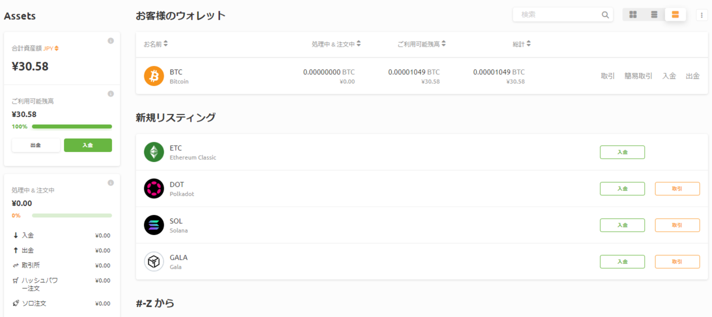Screen dimensions: 712x317
Task: Click the Solana coin icon
Action: (154, 225)
